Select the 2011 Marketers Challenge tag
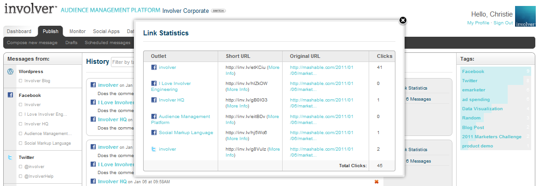This screenshot has height=186, width=539. pos(492,136)
